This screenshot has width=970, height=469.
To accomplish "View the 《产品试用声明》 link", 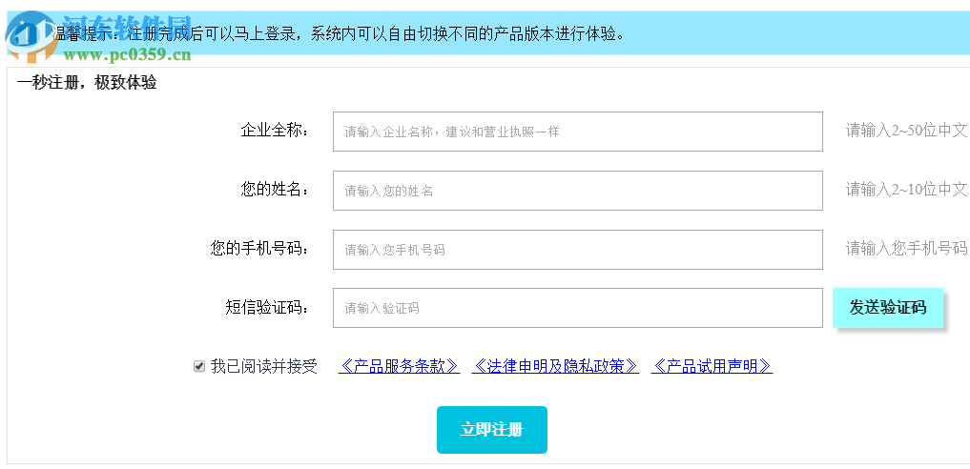I will [x=712, y=366].
